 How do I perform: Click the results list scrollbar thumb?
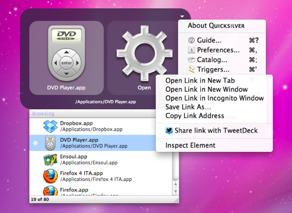pyautogui.click(x=176, y=166)
